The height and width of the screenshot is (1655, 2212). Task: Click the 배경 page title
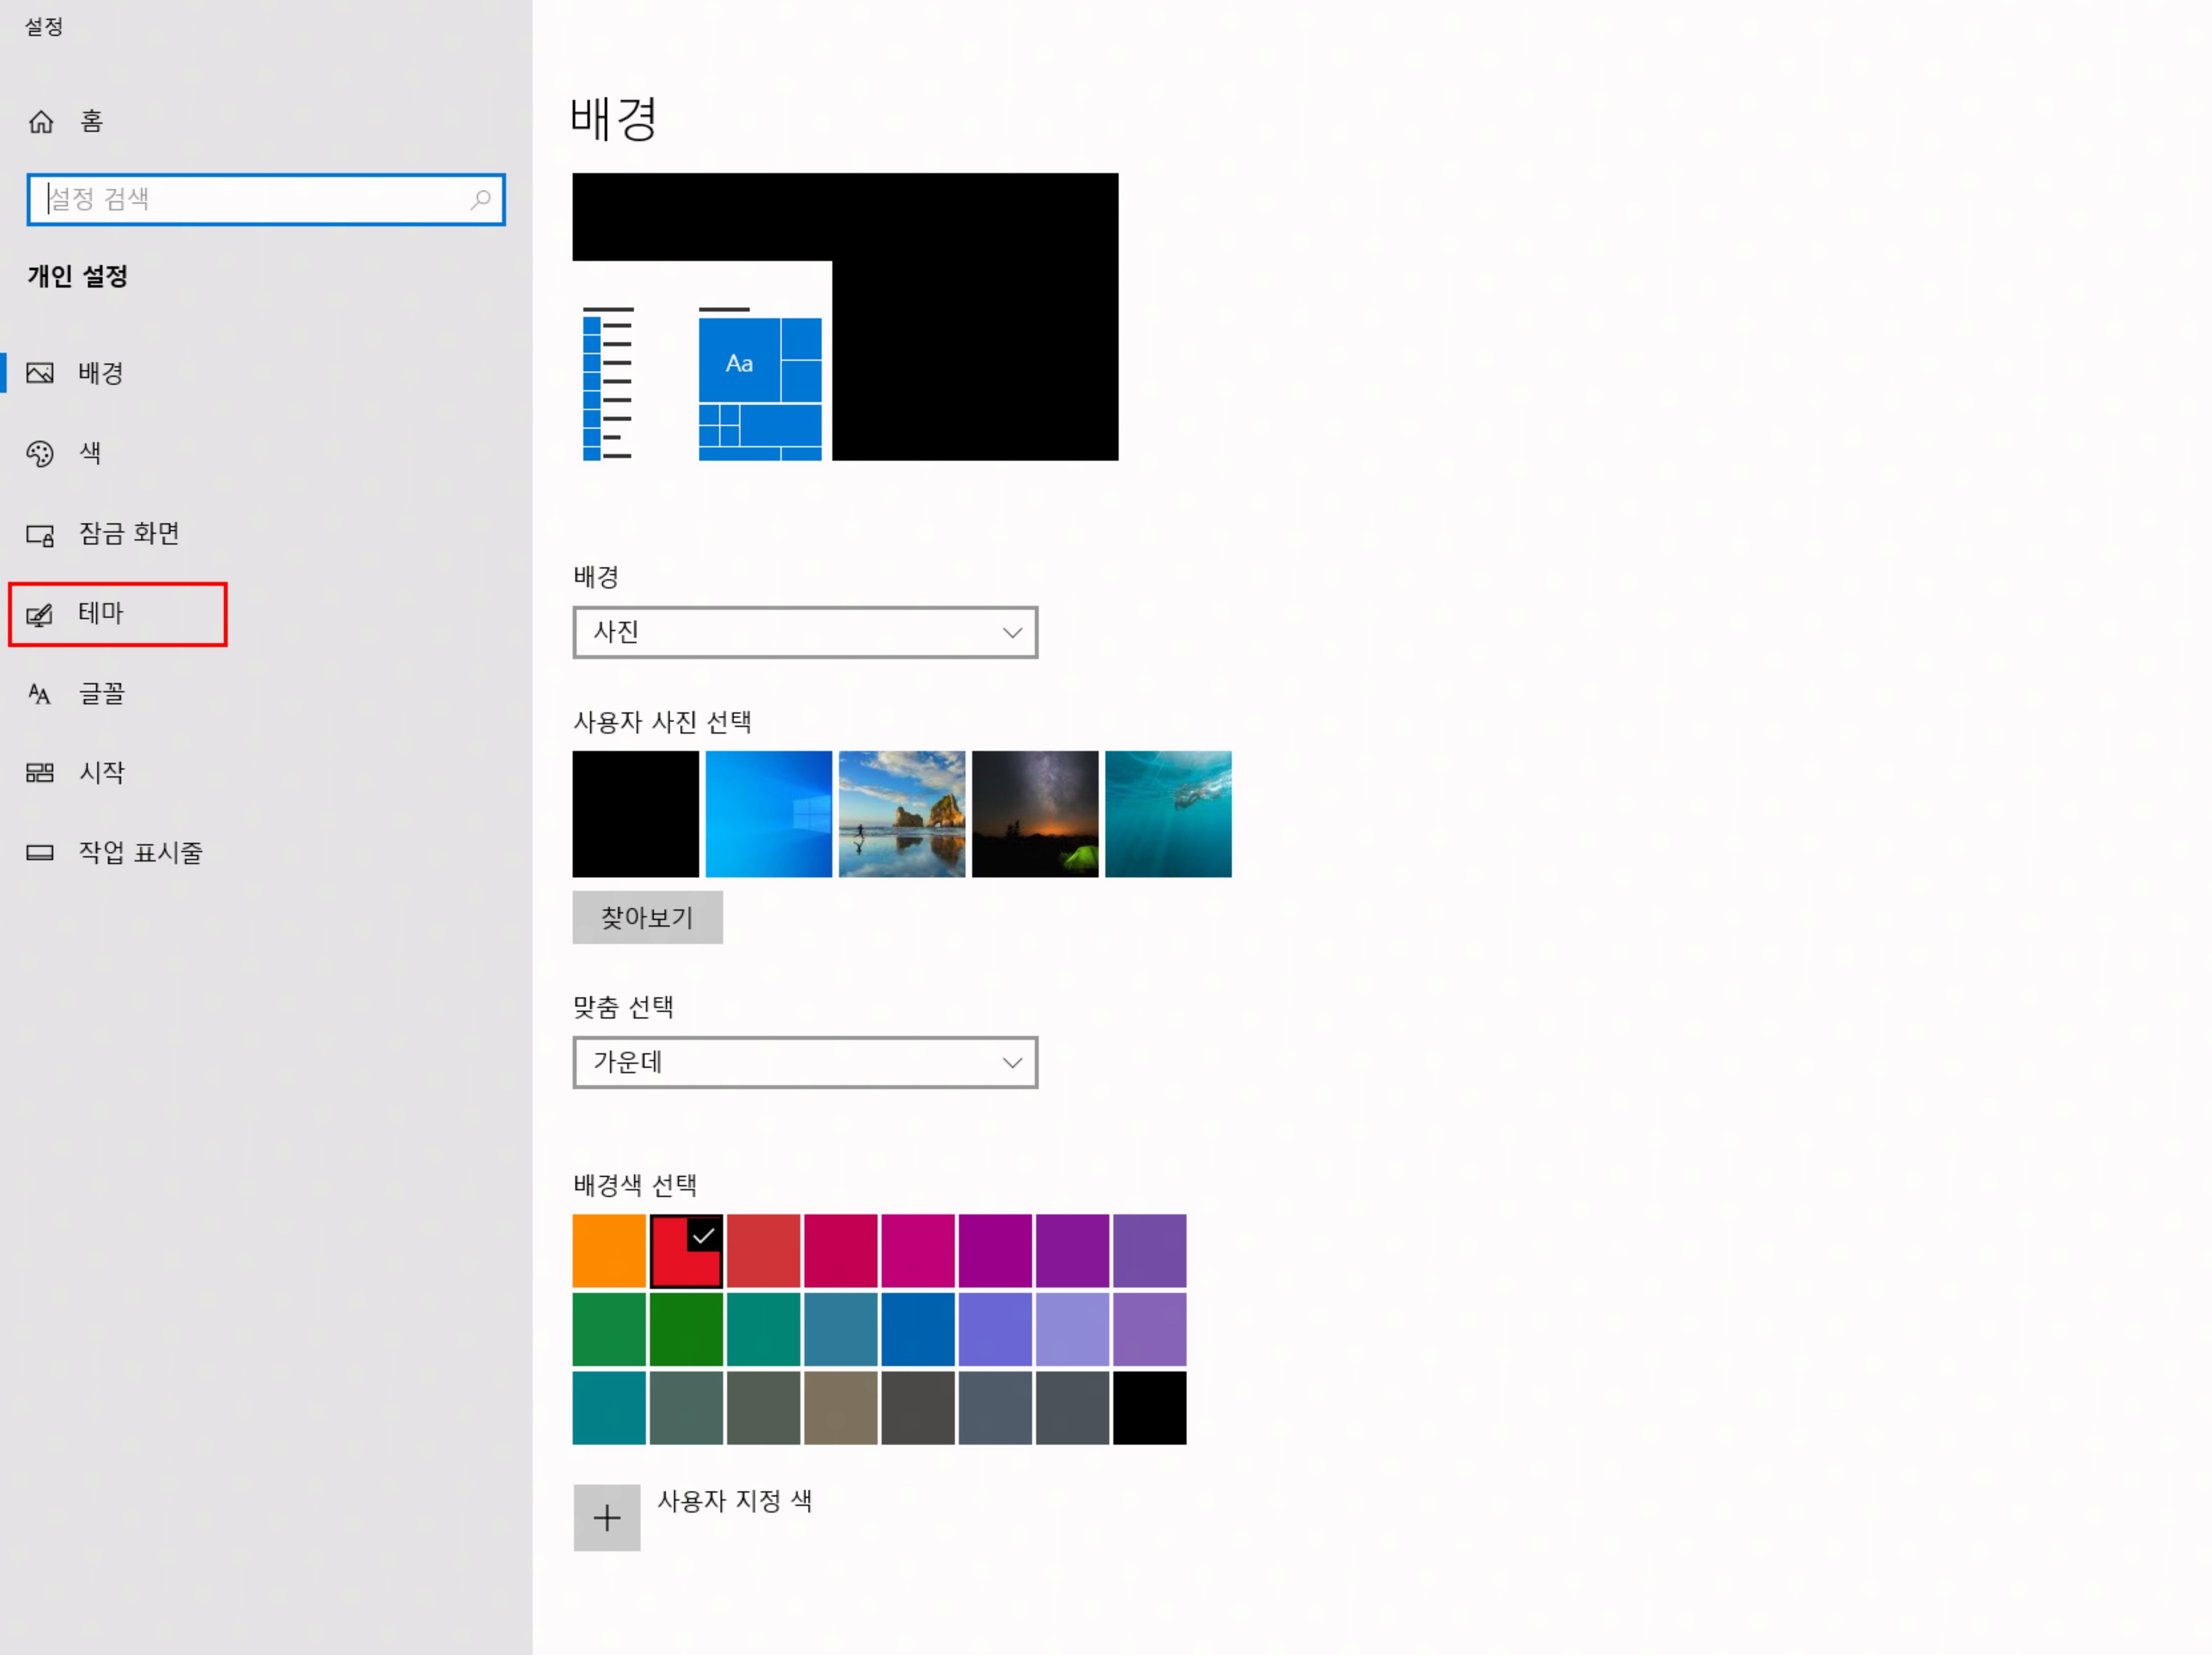click(614, 119)
